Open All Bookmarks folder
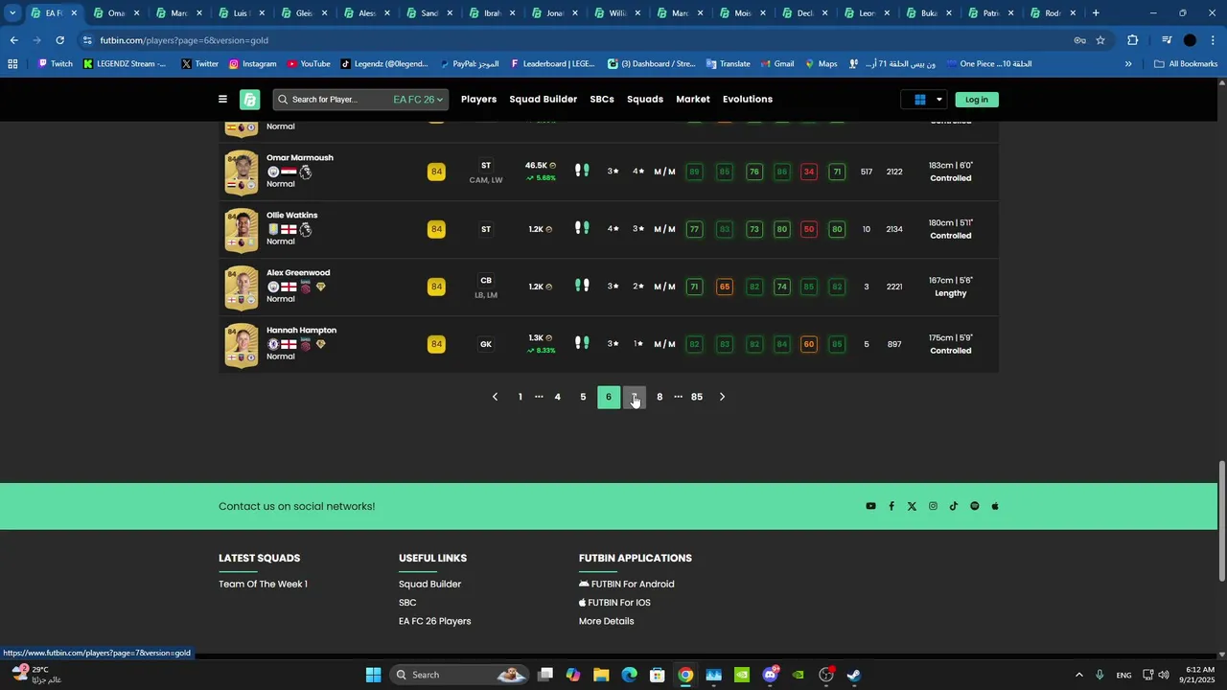 click(x=1186, y=64)
